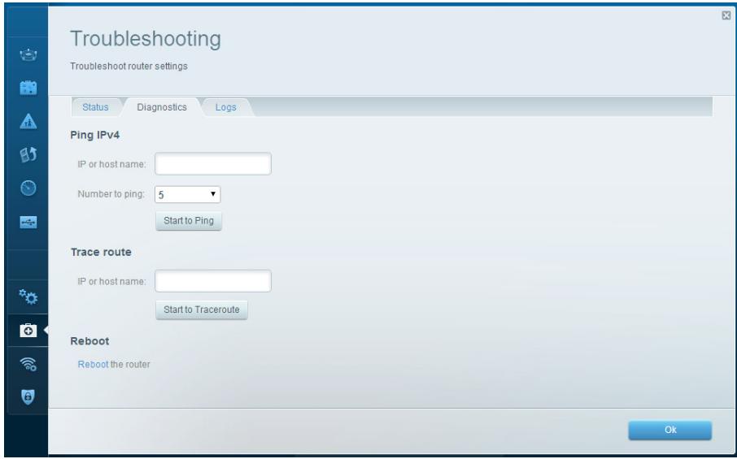Click the Ping IPv4 section heading
Screen dimensions: 737x459
coord(95,135)
